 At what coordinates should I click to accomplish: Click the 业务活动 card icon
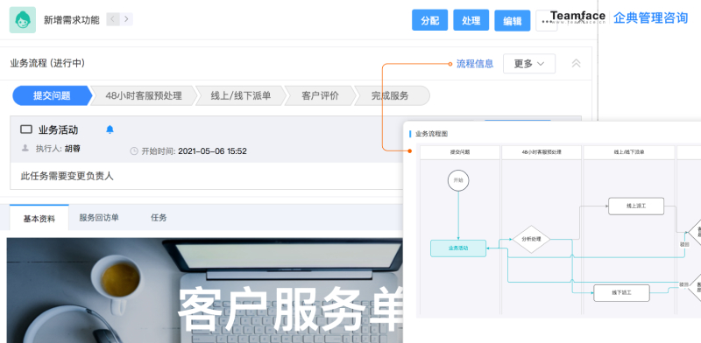(x=26, y=129)
